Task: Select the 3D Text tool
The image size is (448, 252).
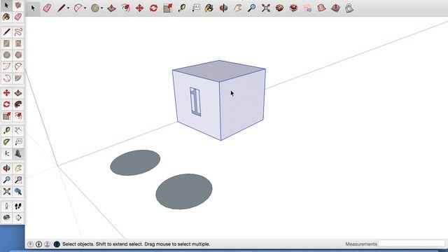Action: pos(18,154)
